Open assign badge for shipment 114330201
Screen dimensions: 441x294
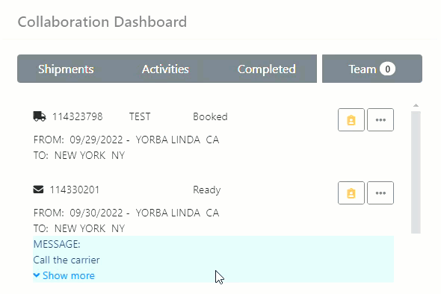(351, 193)
